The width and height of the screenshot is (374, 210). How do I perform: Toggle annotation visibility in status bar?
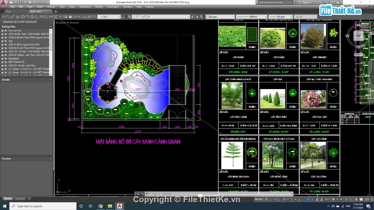[313, 199]
